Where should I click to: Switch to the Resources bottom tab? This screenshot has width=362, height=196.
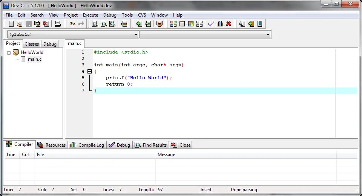tap(52, 145)
